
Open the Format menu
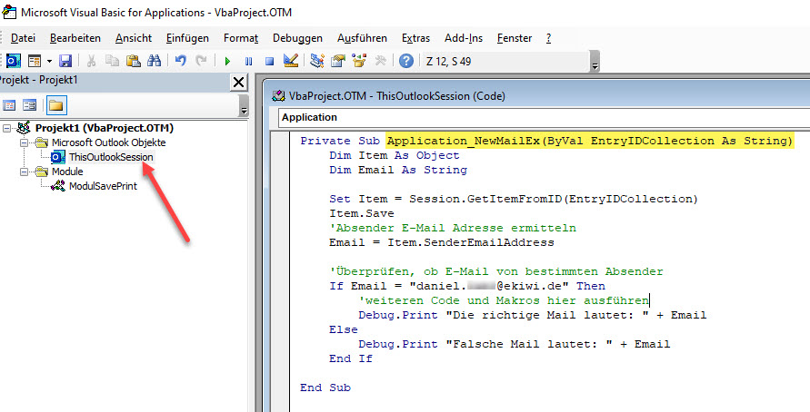[241, 38]
